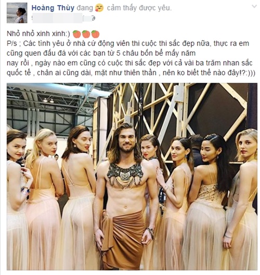Click the feeling-loved smiley emoji icon
This screenshot has width=260, height=275.
coord(99,8)
